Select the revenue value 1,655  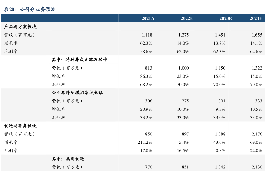[x=257, y=35]
